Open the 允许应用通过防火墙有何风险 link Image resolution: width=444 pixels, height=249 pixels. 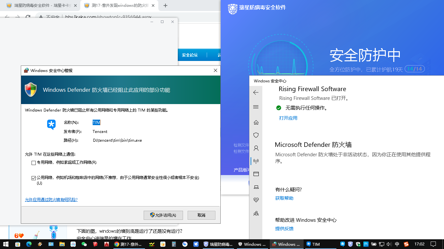tap(51, 200)
